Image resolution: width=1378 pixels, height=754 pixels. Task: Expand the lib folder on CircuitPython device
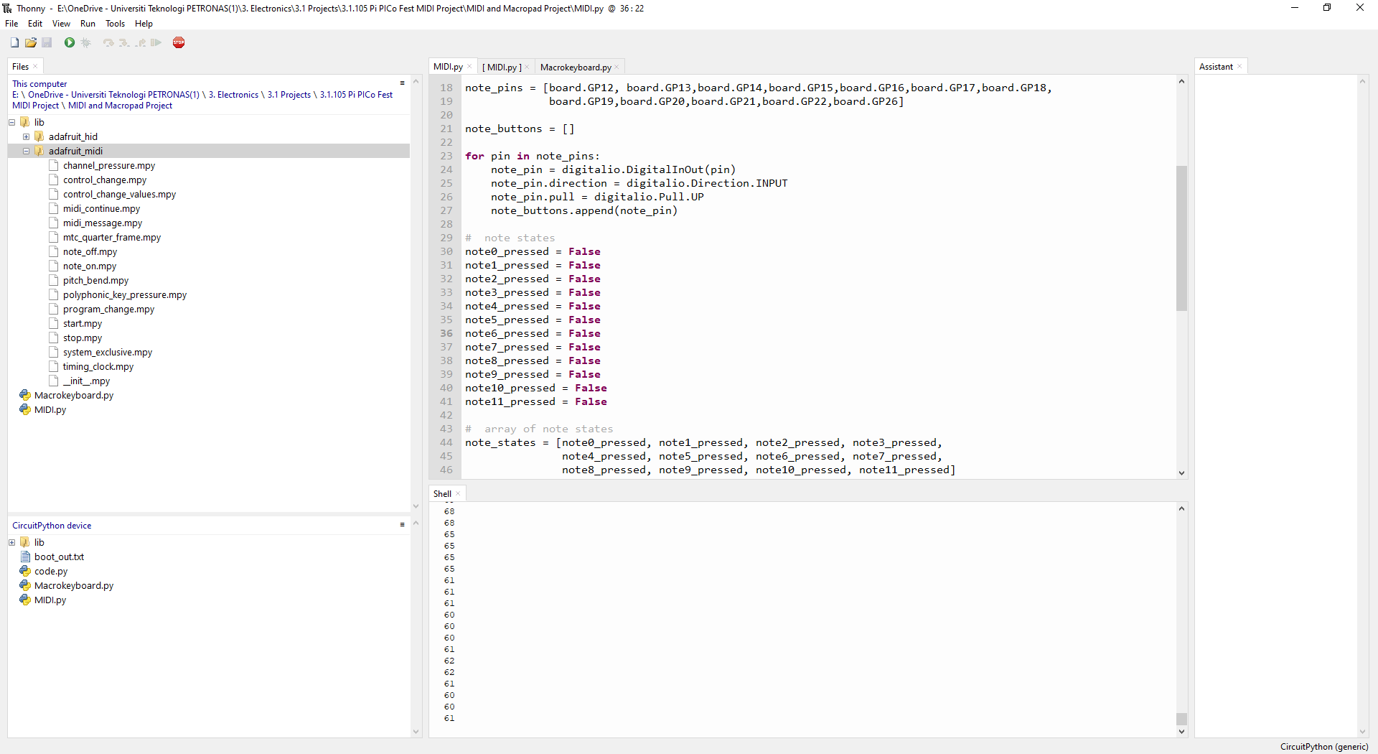click(x=12, y=542)
